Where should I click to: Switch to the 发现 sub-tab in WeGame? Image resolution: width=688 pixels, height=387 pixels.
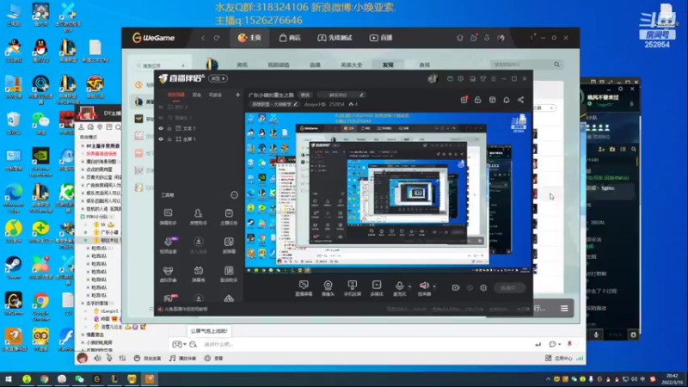[388, 65]
